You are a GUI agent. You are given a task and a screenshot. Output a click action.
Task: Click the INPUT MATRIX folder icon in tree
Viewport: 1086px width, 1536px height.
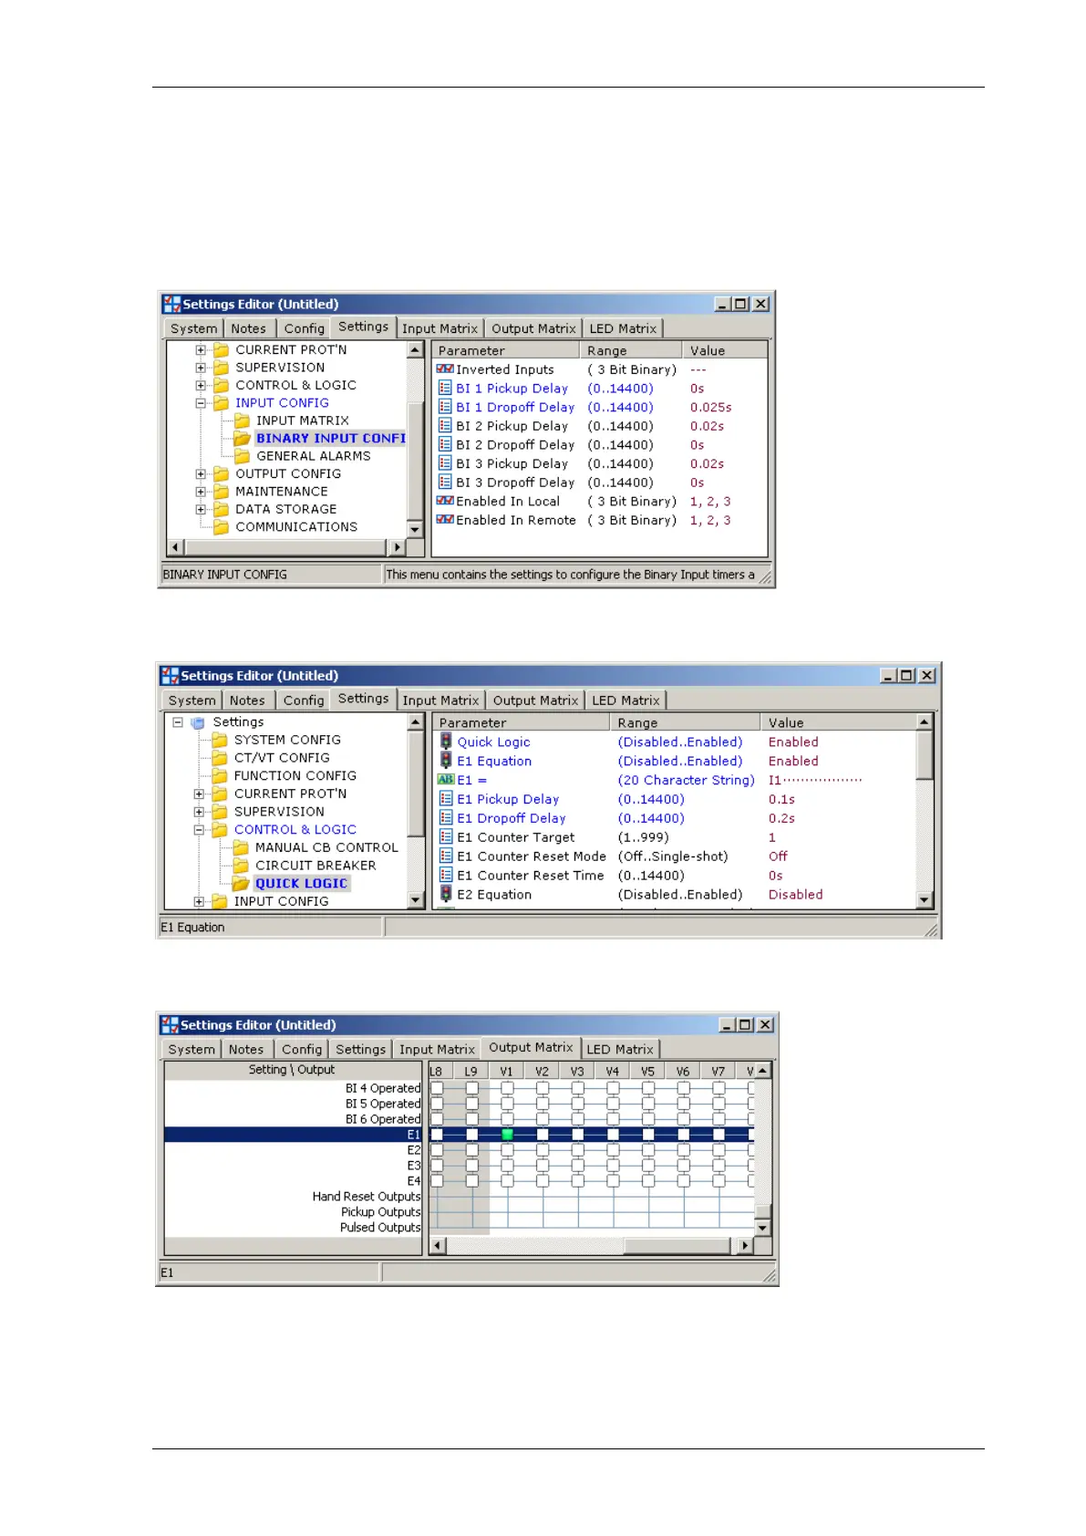(242, 420)
